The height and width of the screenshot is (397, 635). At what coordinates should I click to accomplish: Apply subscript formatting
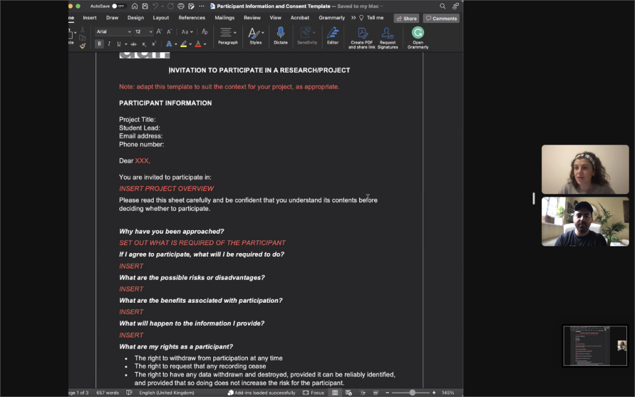144,44
